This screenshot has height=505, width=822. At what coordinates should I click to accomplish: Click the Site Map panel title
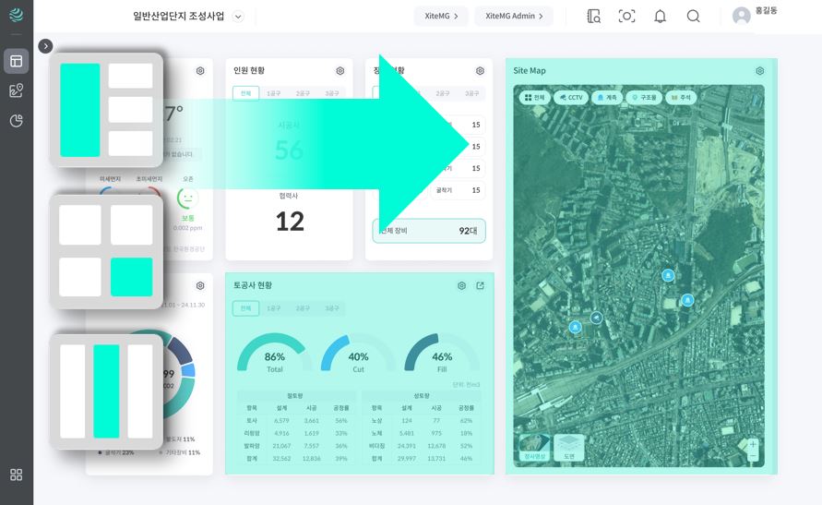pyautogui.click(x=530, y=71)
